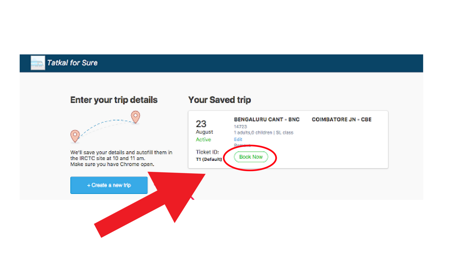Click the T1 (Default) ticket ID
Viewport: 452px width, 254px height.
tap(209, 159)
